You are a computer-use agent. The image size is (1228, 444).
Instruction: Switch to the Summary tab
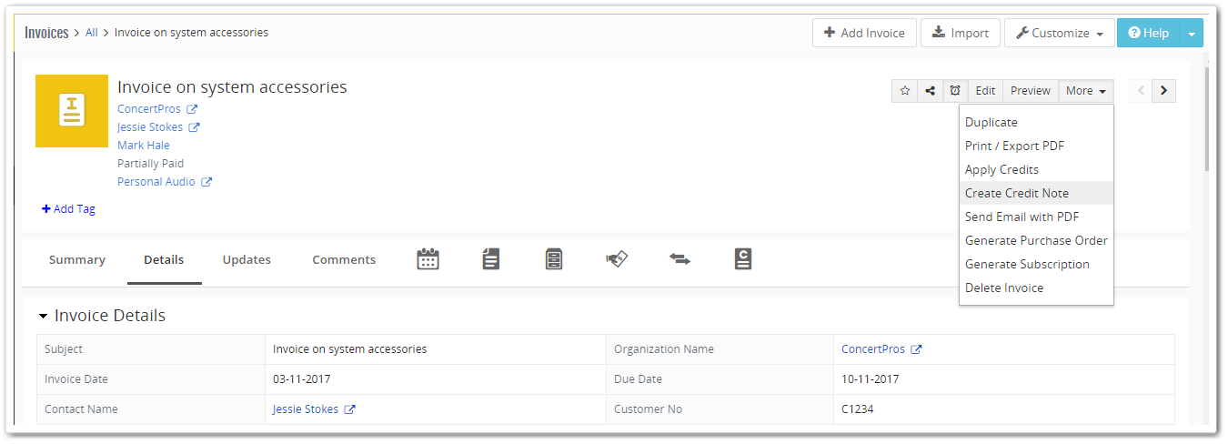tap(77, 260)
